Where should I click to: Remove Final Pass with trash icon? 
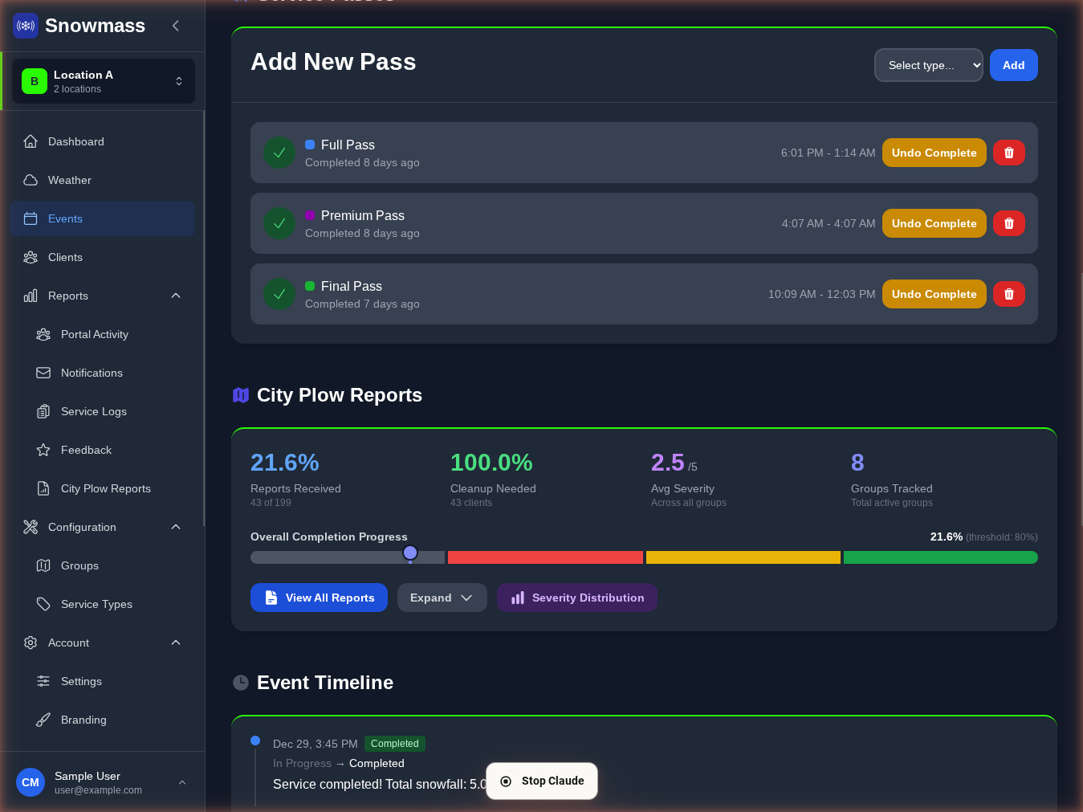tap(1008, 294)
